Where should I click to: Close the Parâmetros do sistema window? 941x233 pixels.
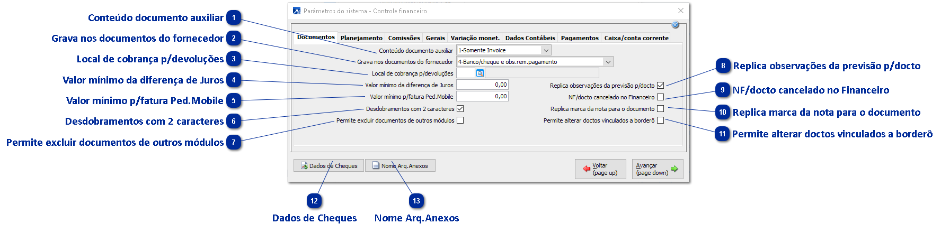tap(680, 11)
